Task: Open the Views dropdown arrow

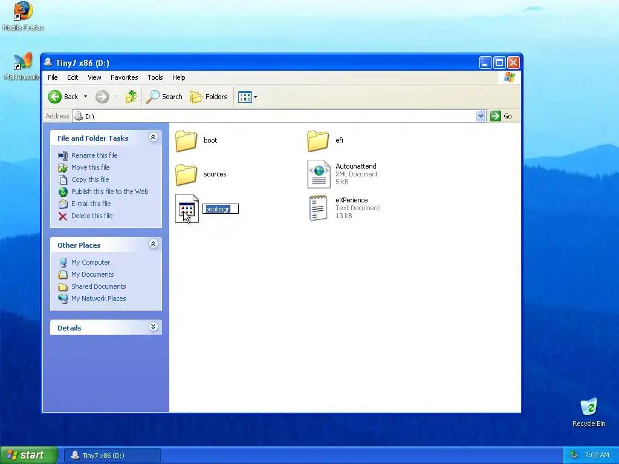Action: point(256,97)
